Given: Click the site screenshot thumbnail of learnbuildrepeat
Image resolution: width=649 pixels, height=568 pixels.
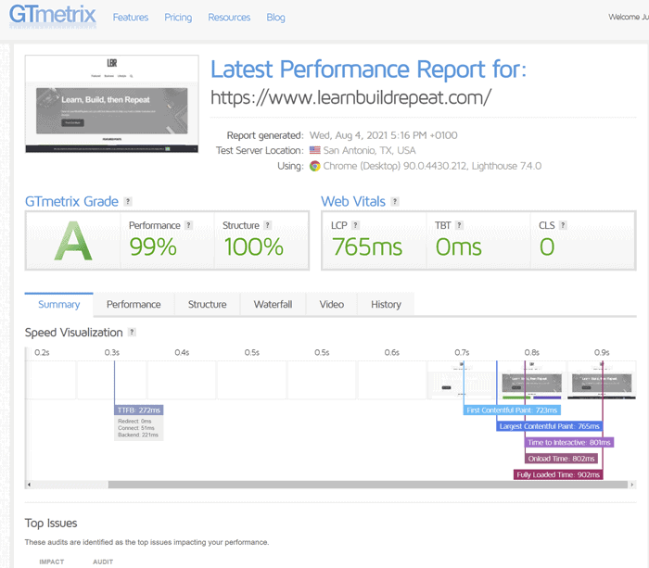Looking at the screenshot, I should point(112,104).
